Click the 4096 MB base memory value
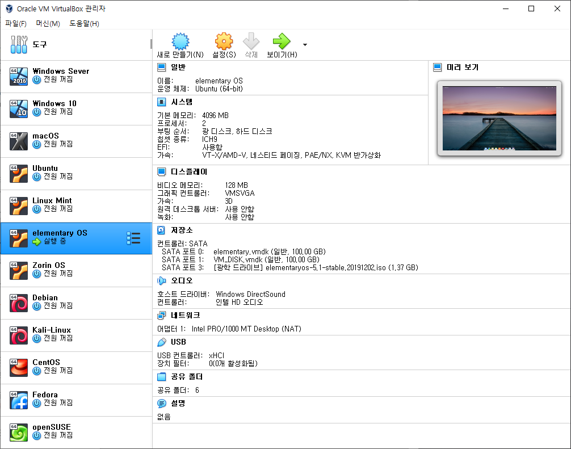Viewport: 571px width, 449px height. [x=215, y=115]
